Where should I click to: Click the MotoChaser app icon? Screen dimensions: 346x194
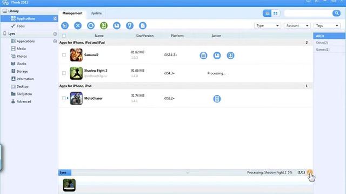[76, 98]
